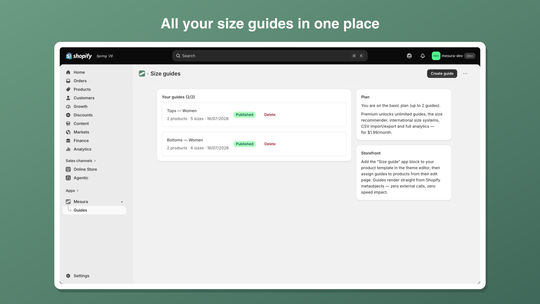Click in the Search field

coord(270,56)
